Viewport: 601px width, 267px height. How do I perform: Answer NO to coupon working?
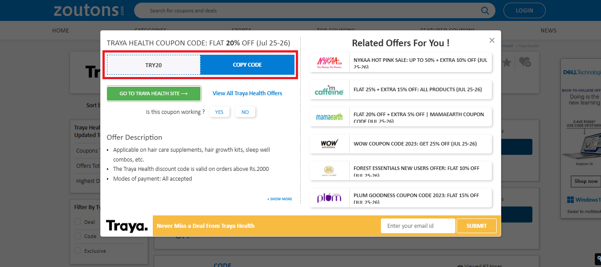pyautogui.click(x=245, y=112)
